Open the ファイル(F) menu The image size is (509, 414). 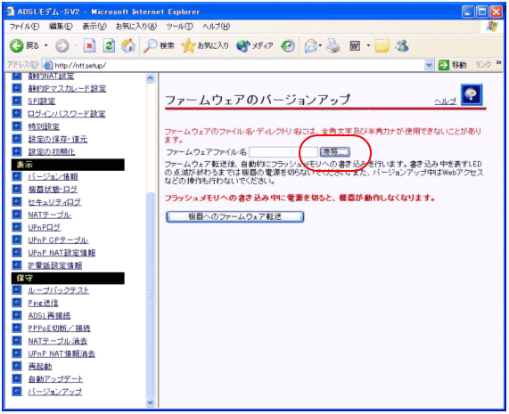click(24, 26)
